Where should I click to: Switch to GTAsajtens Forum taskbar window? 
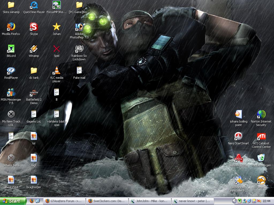(64, 201)
